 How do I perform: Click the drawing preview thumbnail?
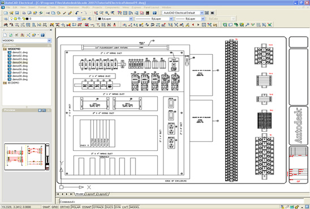tap(27, 157)
